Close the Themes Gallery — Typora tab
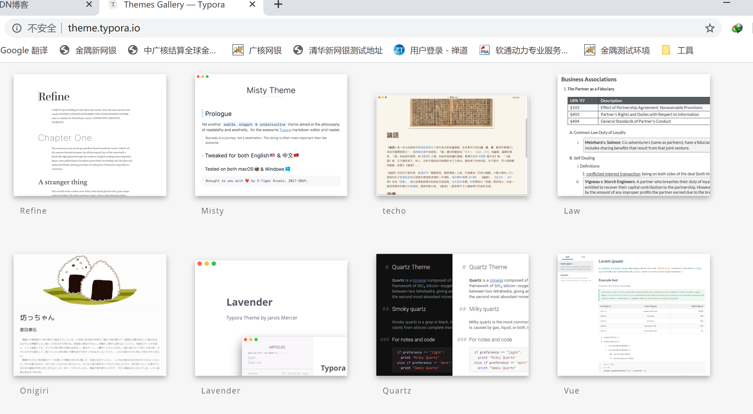Image resolution: width=753 pixels, height=414 pixels. 252,4
